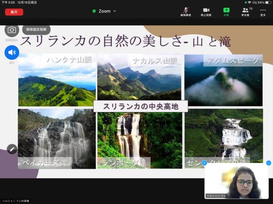The height and width of the screenshot is (204, 273).
Task: Toggle the blue Bluetooth audio speaker button
Action: pyautogui.click(x=12, y=53)
